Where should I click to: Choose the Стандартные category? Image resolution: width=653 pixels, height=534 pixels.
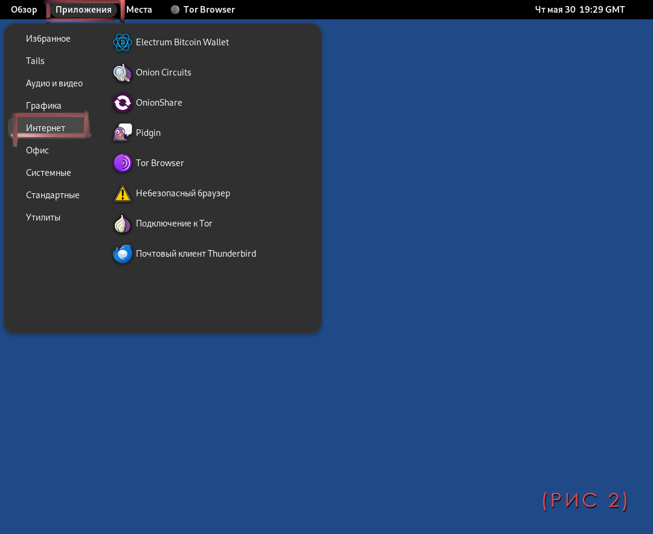[53, 195]
